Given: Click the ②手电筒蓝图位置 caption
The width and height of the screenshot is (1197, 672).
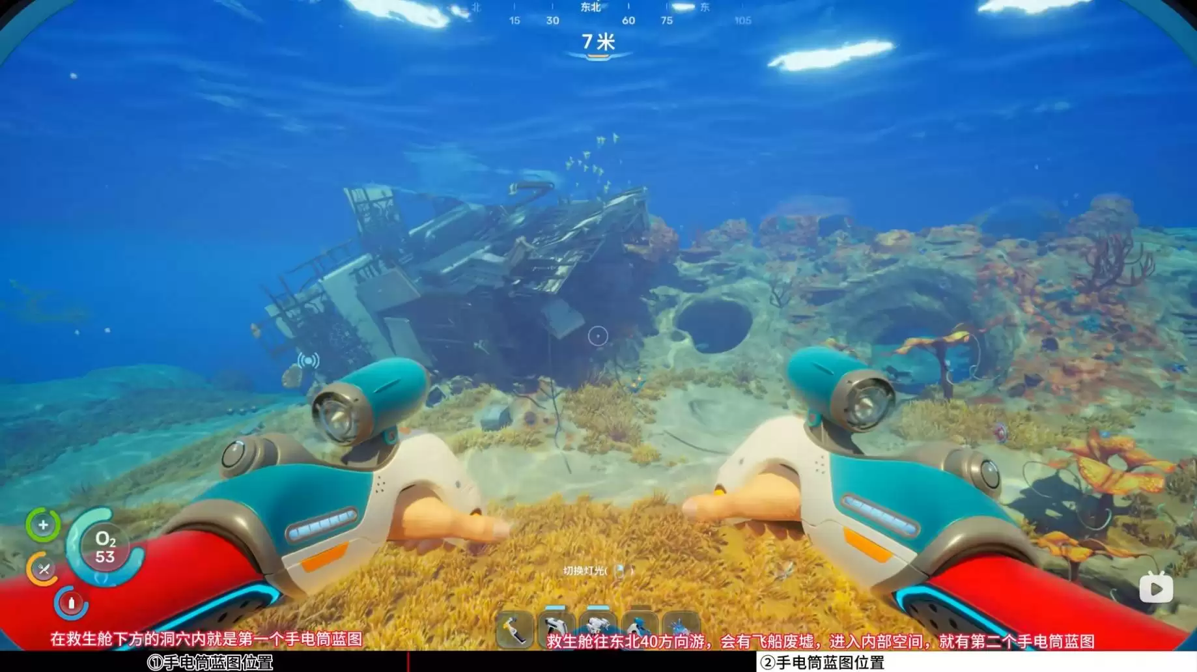Looking at the screenshot, I should click(x=823, y=663).
